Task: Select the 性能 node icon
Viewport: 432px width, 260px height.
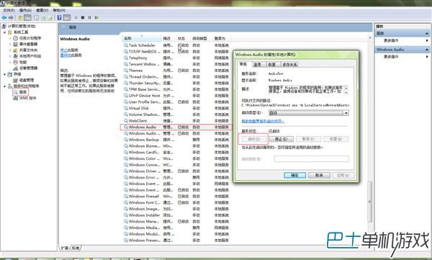Action: pyautogui.click(x=15, y=62)
